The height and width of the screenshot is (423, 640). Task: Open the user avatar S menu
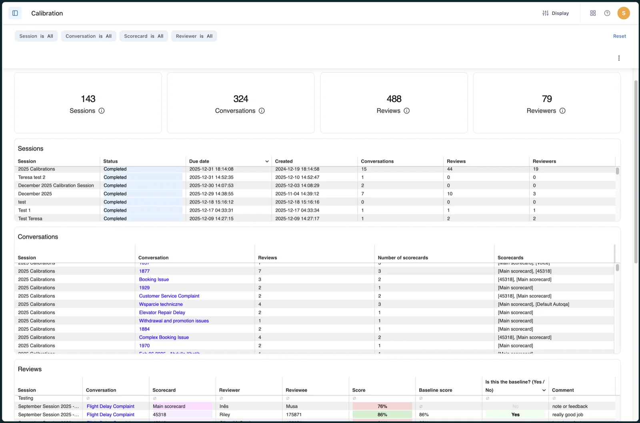pos(624,13)
